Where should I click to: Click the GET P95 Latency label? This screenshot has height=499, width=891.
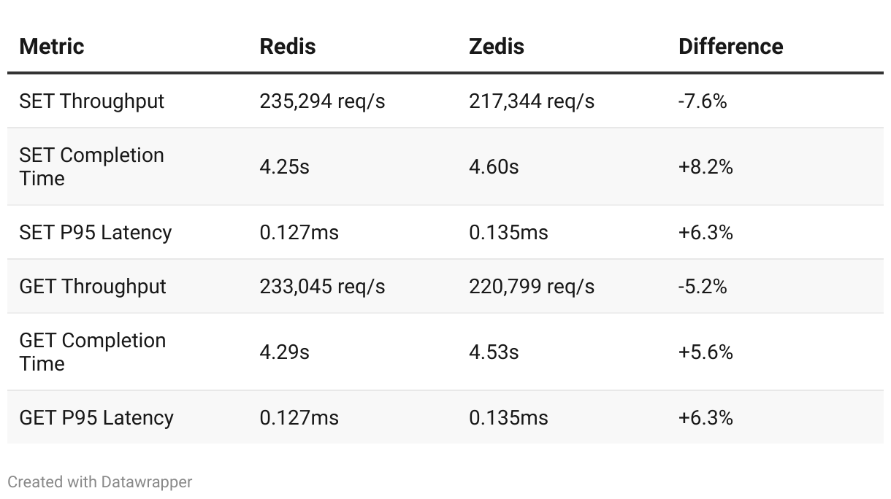96,418
